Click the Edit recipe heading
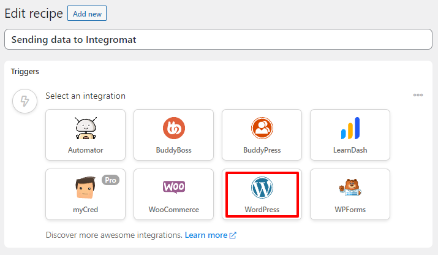Viewport: 438px width, 255px height. [x=34, y=13]
